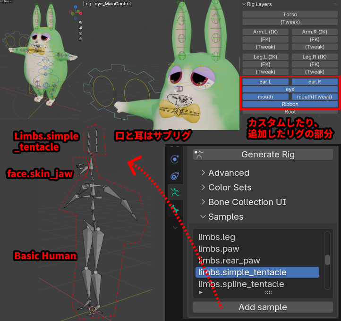341x321 pixels.
Task: Click the pan hand icon in viewport
Action: pos(81,27)
